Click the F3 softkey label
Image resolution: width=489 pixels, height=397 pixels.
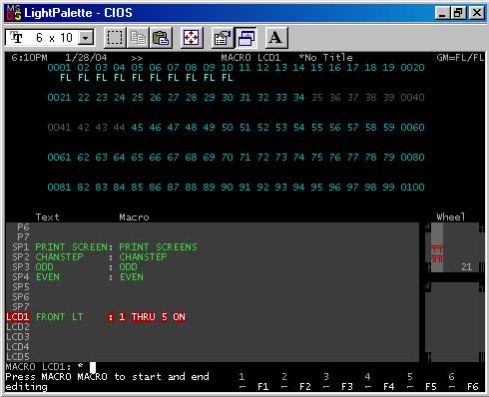point(347,387)
